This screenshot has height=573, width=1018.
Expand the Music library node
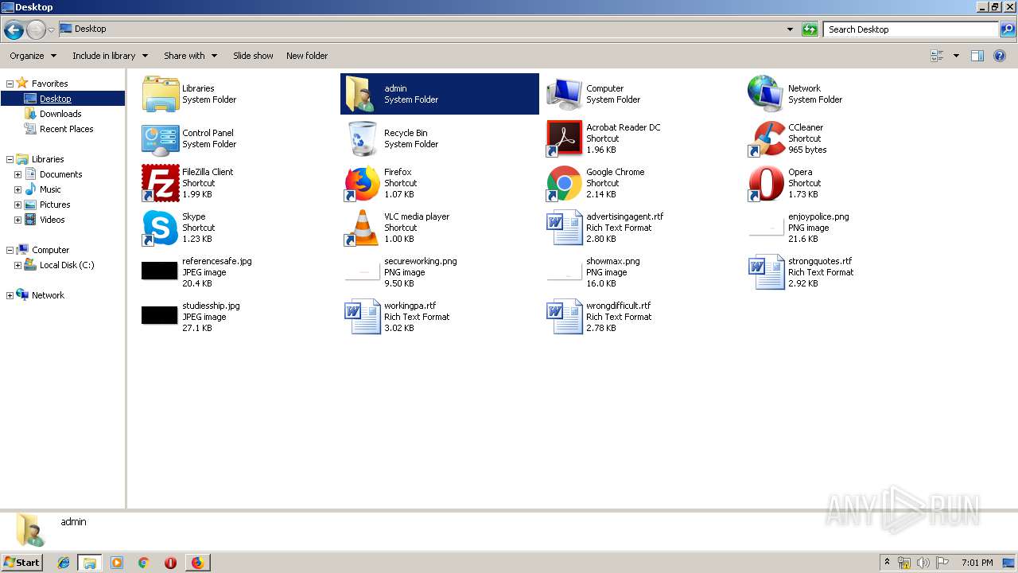[x=17, y=189]
